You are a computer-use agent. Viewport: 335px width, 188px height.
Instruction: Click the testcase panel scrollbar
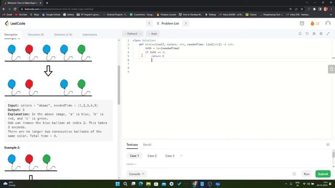pyautogui.click(x=333, y=155)
